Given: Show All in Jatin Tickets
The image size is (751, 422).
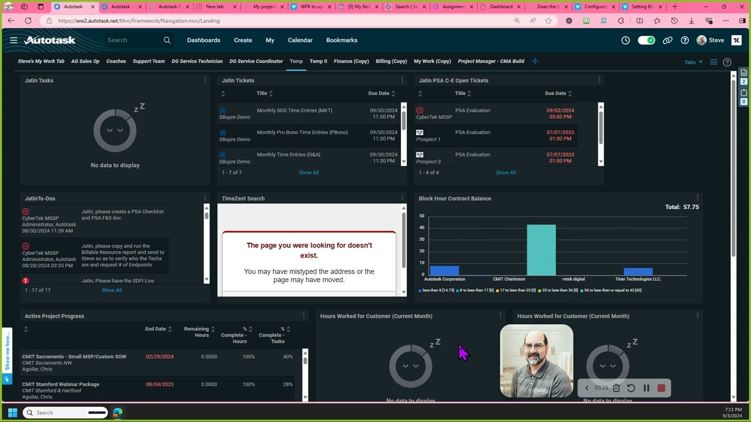Looking at the screenshot, I should pos(309,172).
